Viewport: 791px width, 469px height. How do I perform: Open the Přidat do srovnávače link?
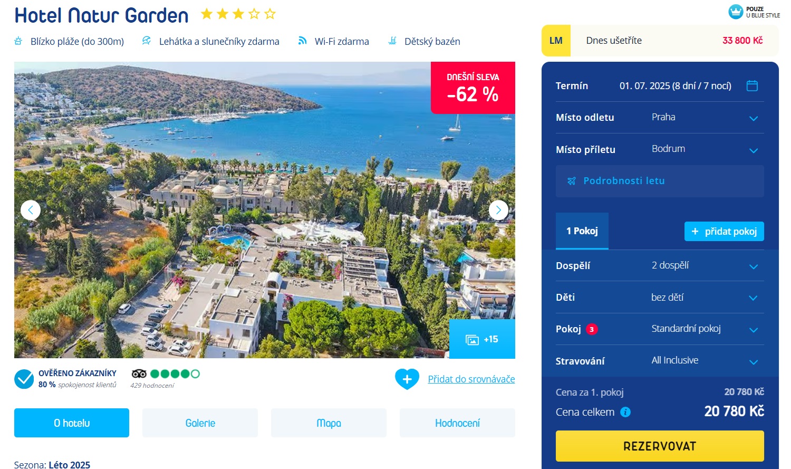click(x=471, y=379)
